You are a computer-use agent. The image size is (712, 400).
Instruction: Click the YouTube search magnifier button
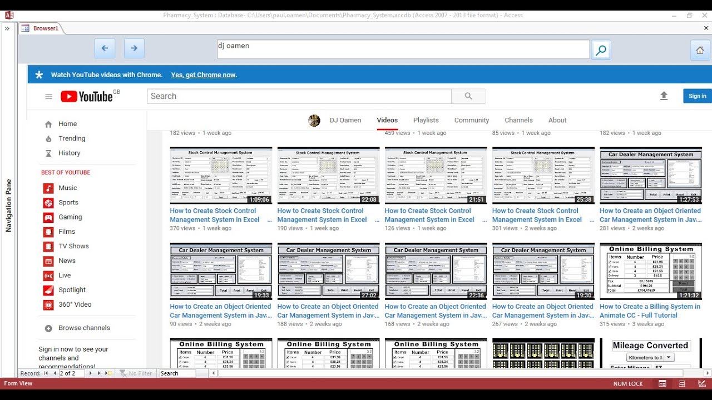tap(468, 96)
